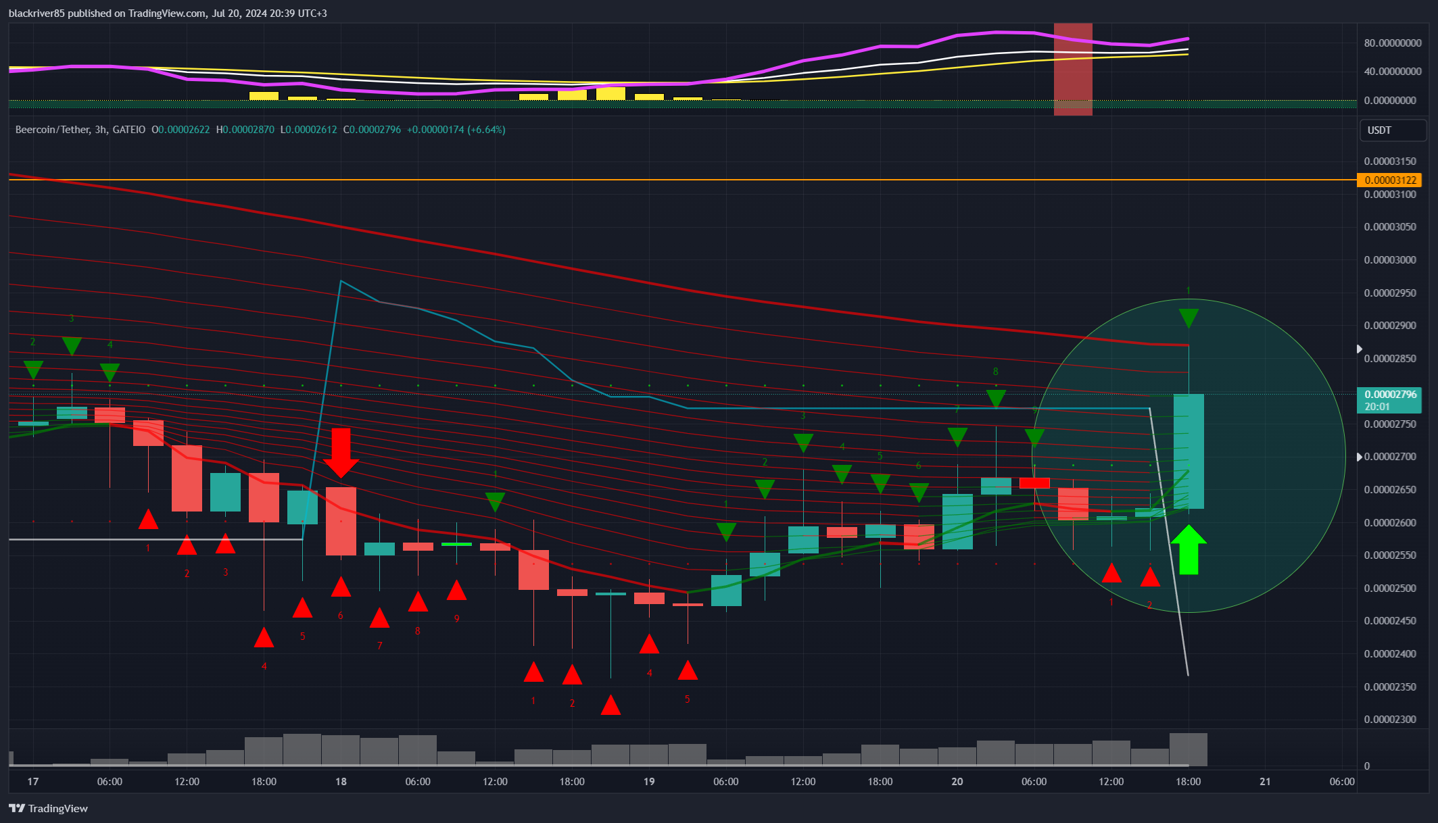
Task: Click the date label 19 on time axis
Action: 649,782
